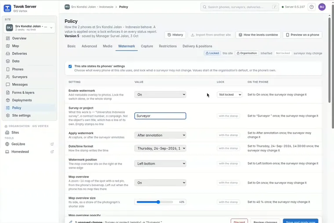Viewport: 334px width, 223px height.
Task: Click the search phones, surveyors, deliveries field
Action: click(x=240, y=7)
